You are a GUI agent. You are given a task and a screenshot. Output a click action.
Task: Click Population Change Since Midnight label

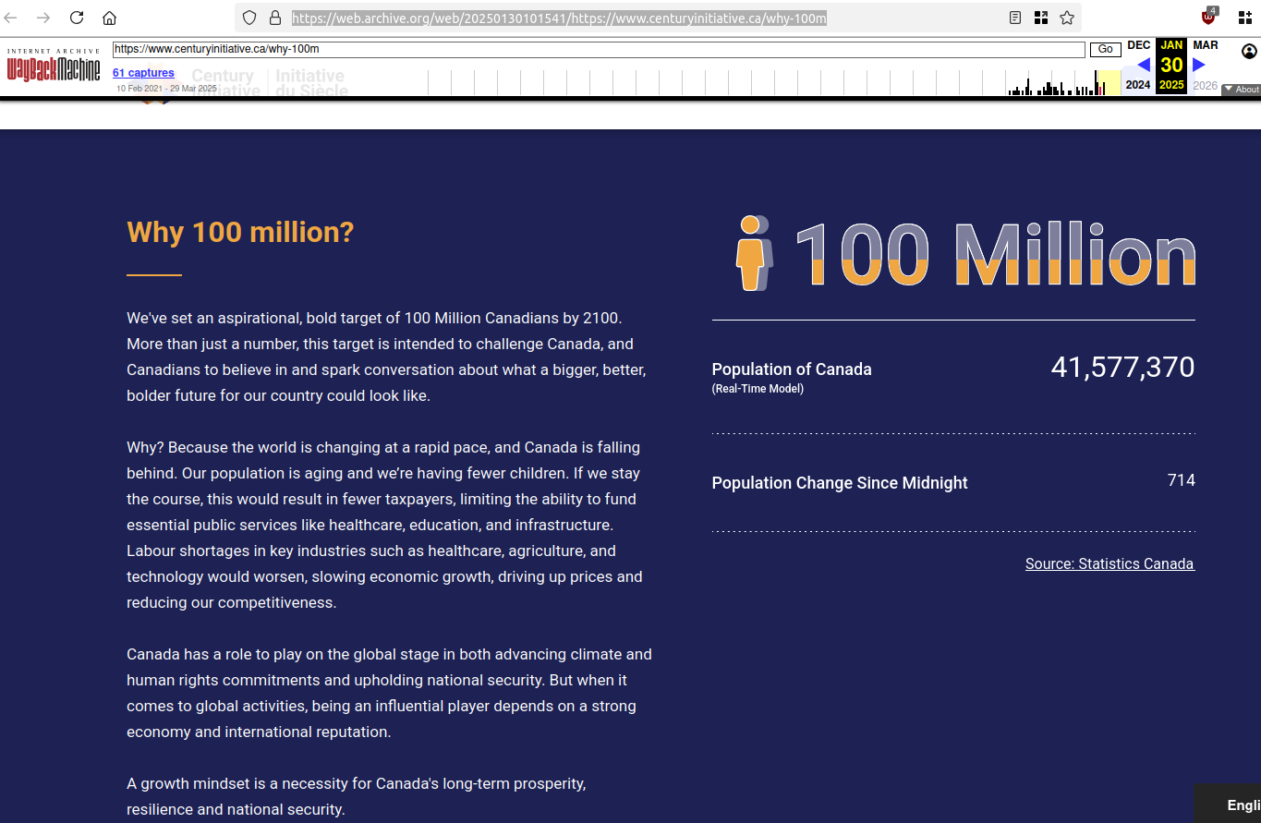(840, 483)
